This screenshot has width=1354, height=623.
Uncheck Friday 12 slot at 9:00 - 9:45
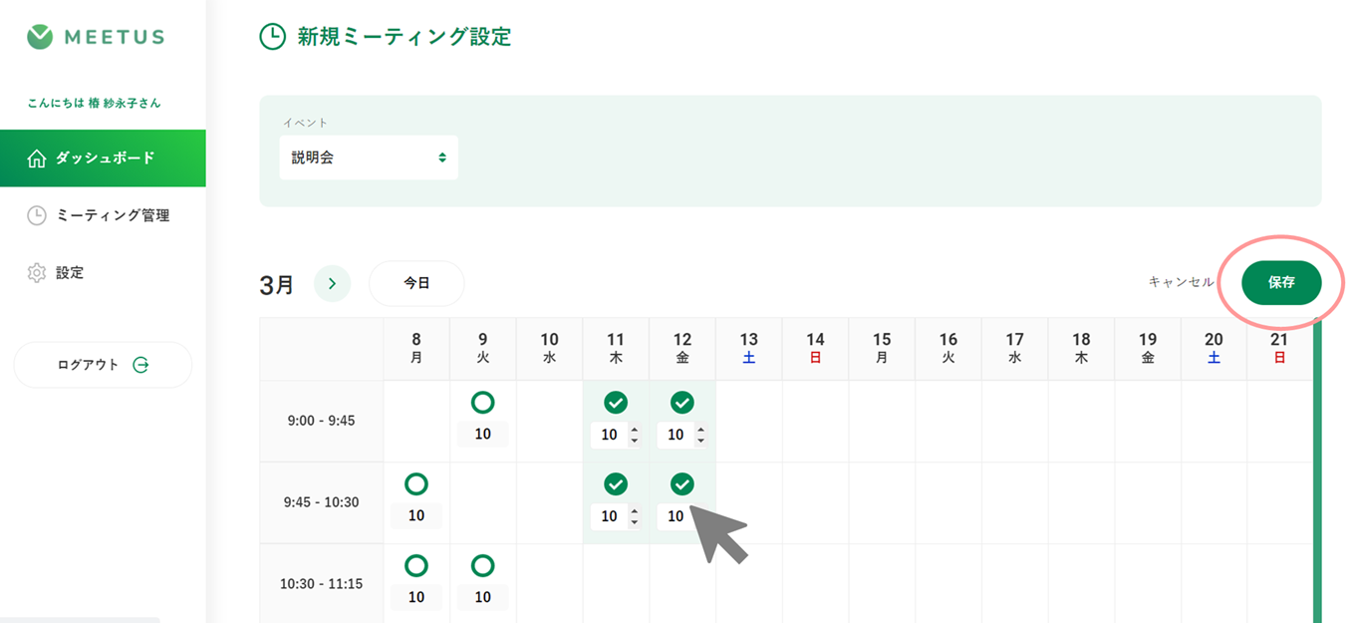681,403
